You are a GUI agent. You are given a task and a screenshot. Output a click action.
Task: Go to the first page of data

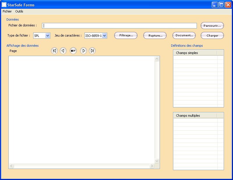[x=54, y=51]
